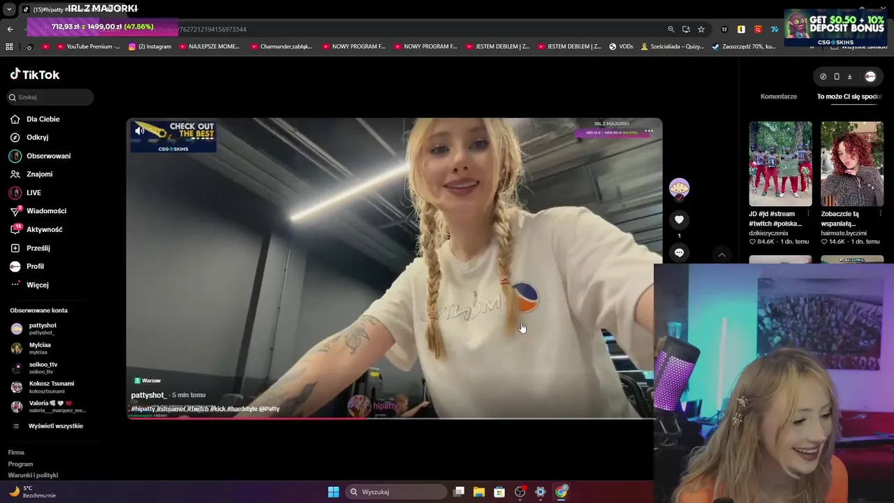894x503 pixels.
Task: Click the Program footer link
Action: 20,464
